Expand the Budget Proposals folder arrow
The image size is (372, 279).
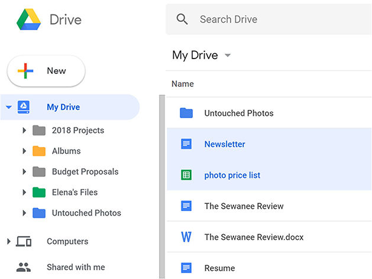pos(24,171)
